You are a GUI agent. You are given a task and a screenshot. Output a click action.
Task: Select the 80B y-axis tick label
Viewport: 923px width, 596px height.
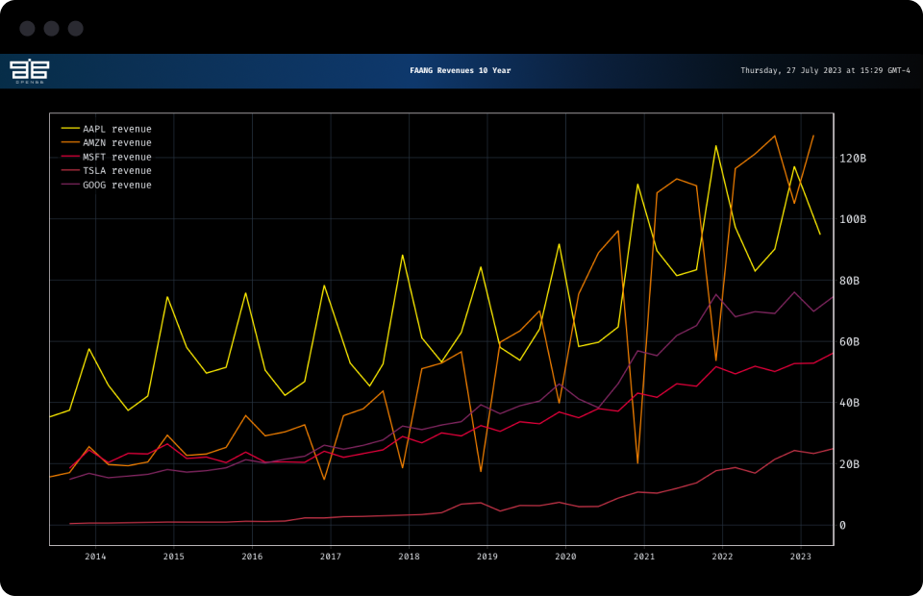pos(849,281)
